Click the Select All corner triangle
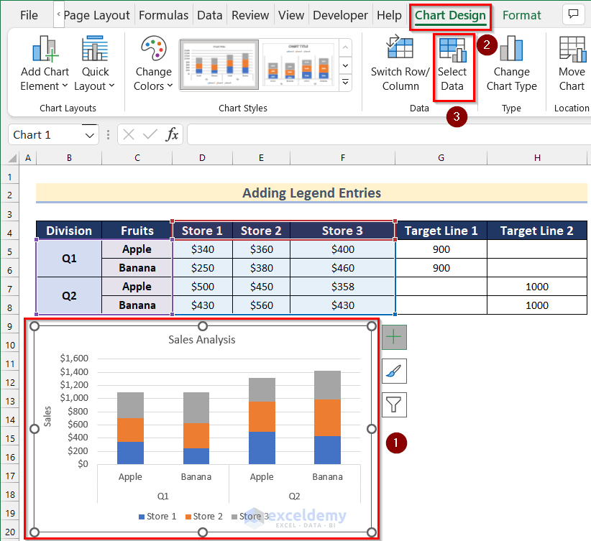591x541 pixels. point(12,158)
